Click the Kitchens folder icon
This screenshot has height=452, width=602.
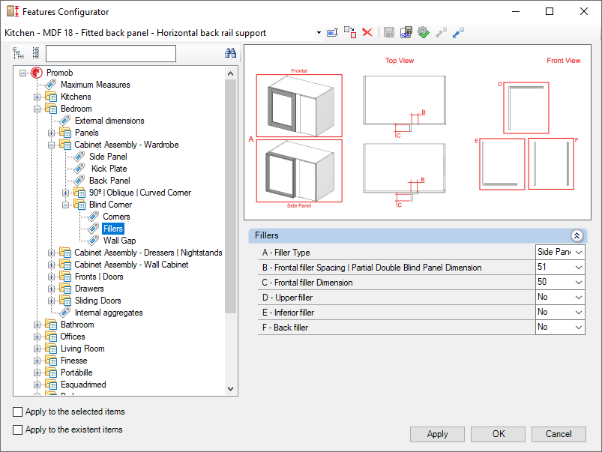tap(51, 97)
